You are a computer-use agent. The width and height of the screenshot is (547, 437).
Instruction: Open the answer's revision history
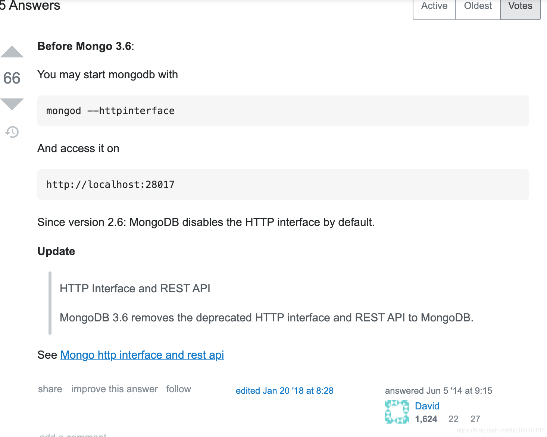pyautogui.click(x=12, y=132)
